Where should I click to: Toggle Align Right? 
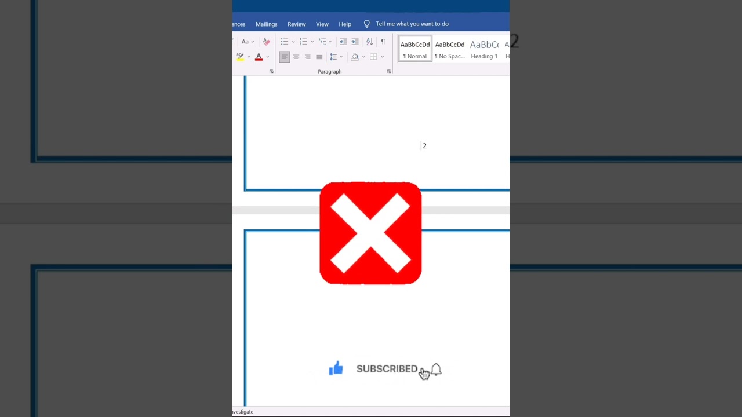tap(308, 57)
